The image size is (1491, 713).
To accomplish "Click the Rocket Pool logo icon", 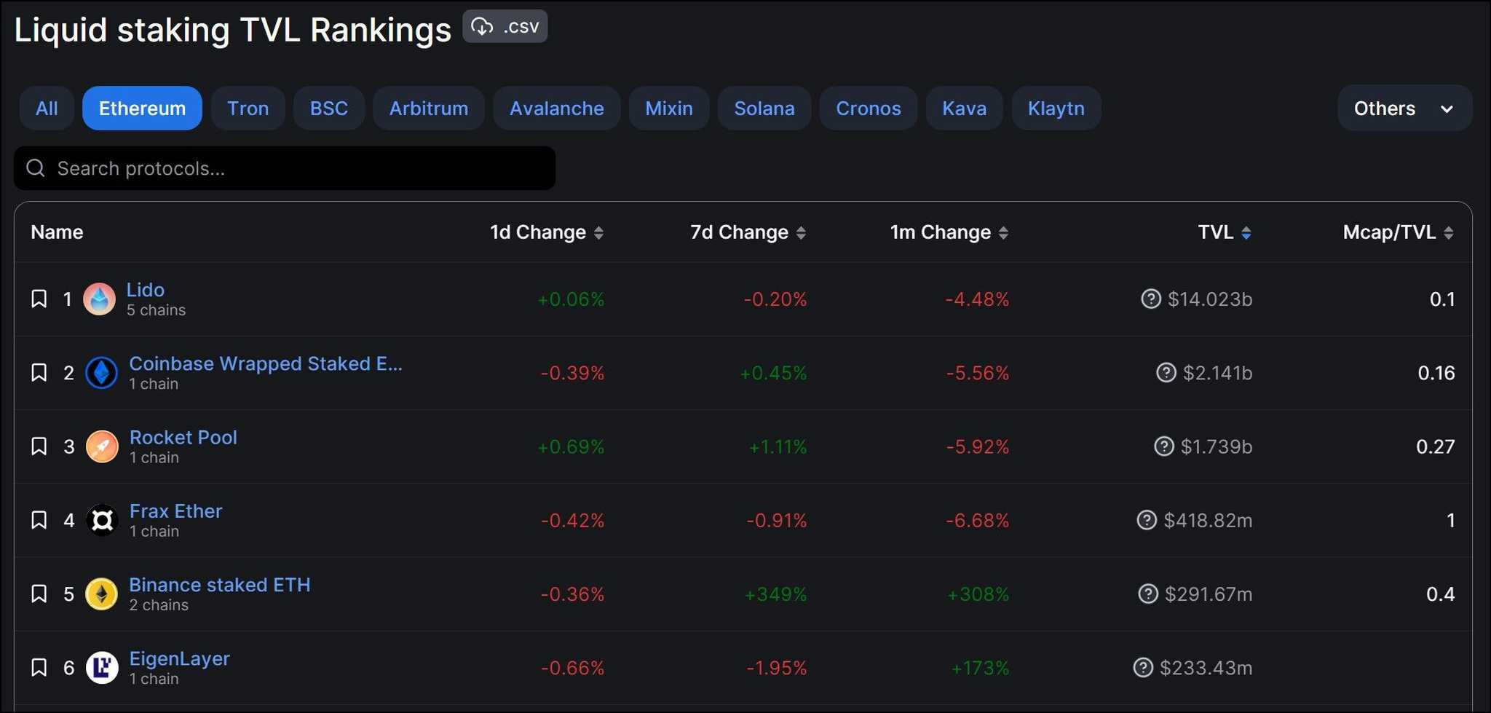I will 102,446.
